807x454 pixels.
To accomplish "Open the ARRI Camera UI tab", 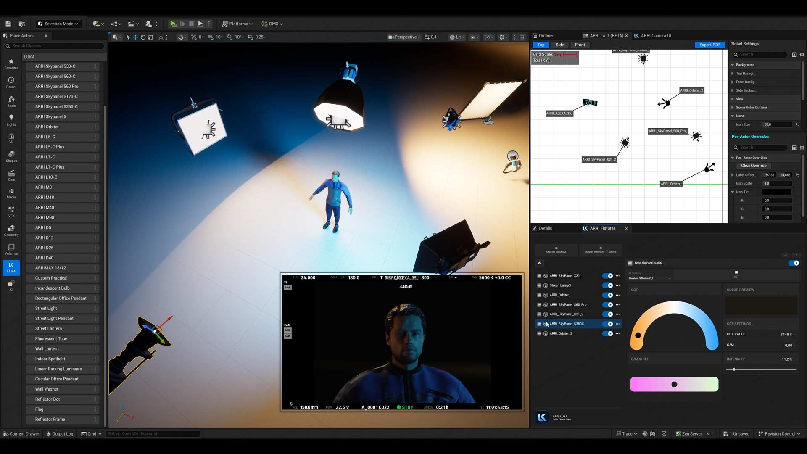I will point(652,36).
